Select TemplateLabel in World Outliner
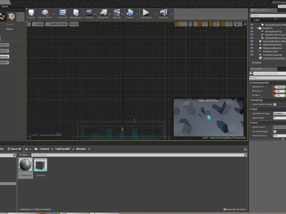 click(270, 51)
